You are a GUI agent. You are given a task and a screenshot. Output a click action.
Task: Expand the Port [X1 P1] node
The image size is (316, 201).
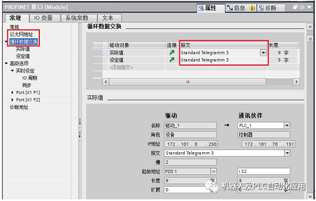click(x=13, y=92)
